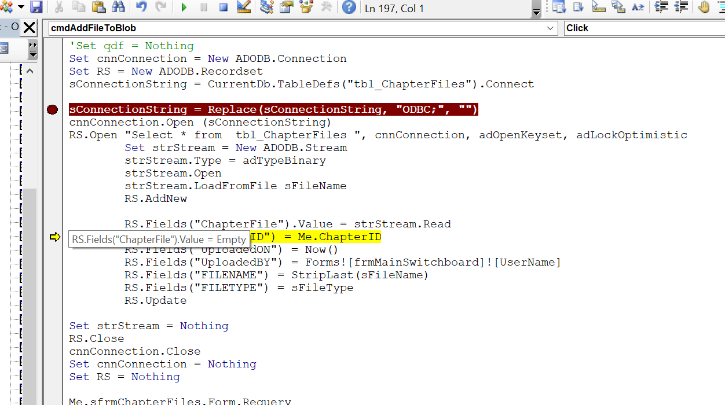The width and height of the screenshot is (725, 405).
Task: Click the UploadedBY Forms line
Action: click(343, 262)
